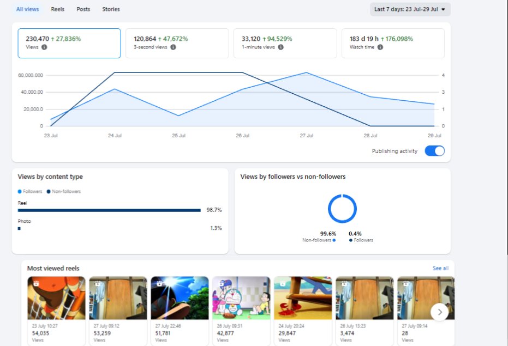Select the 3-second views metric card
Viewport: 508px width, 346px height.
click(177, 44)
